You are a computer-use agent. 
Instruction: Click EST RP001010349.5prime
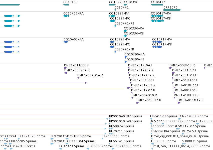click(x=126, y=121)
